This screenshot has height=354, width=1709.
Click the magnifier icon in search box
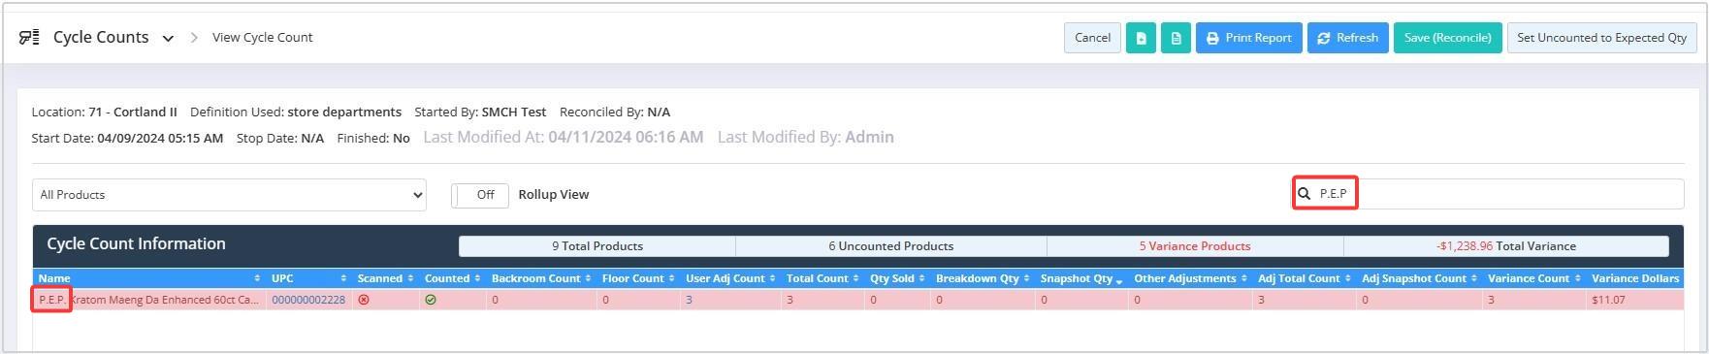pyautogui.click(x=1305, y=194)
